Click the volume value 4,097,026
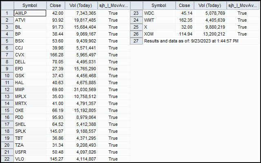 pyautogui.click(x=86, y=152)
